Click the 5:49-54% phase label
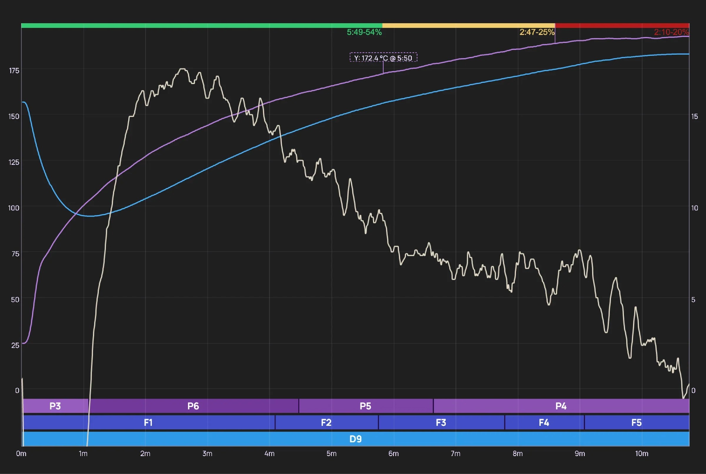Screen dimensions: 706x474 (364, 32)
